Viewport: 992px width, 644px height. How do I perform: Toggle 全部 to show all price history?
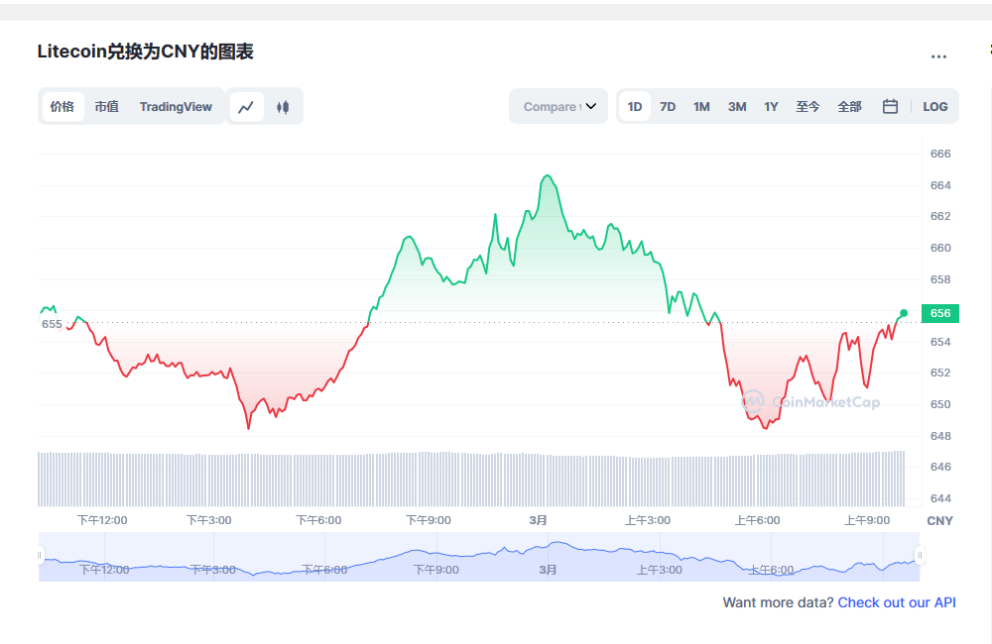[x=849, y=106]
